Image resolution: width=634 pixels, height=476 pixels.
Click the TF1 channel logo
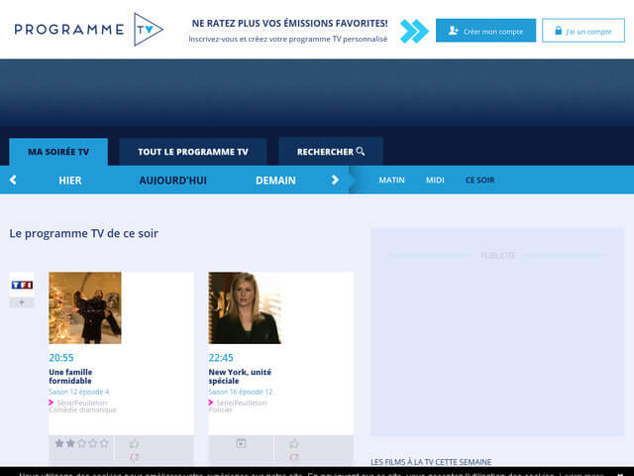point(22,285)
